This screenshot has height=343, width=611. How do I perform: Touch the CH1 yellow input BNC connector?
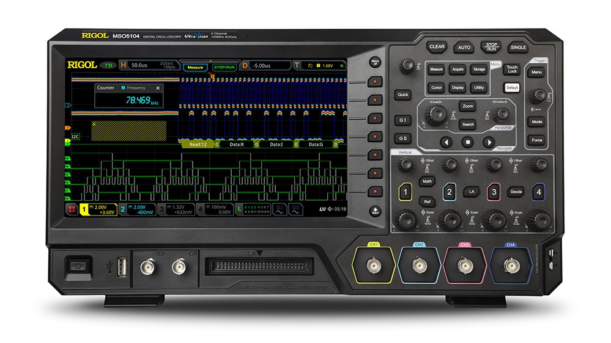[374, 265]
